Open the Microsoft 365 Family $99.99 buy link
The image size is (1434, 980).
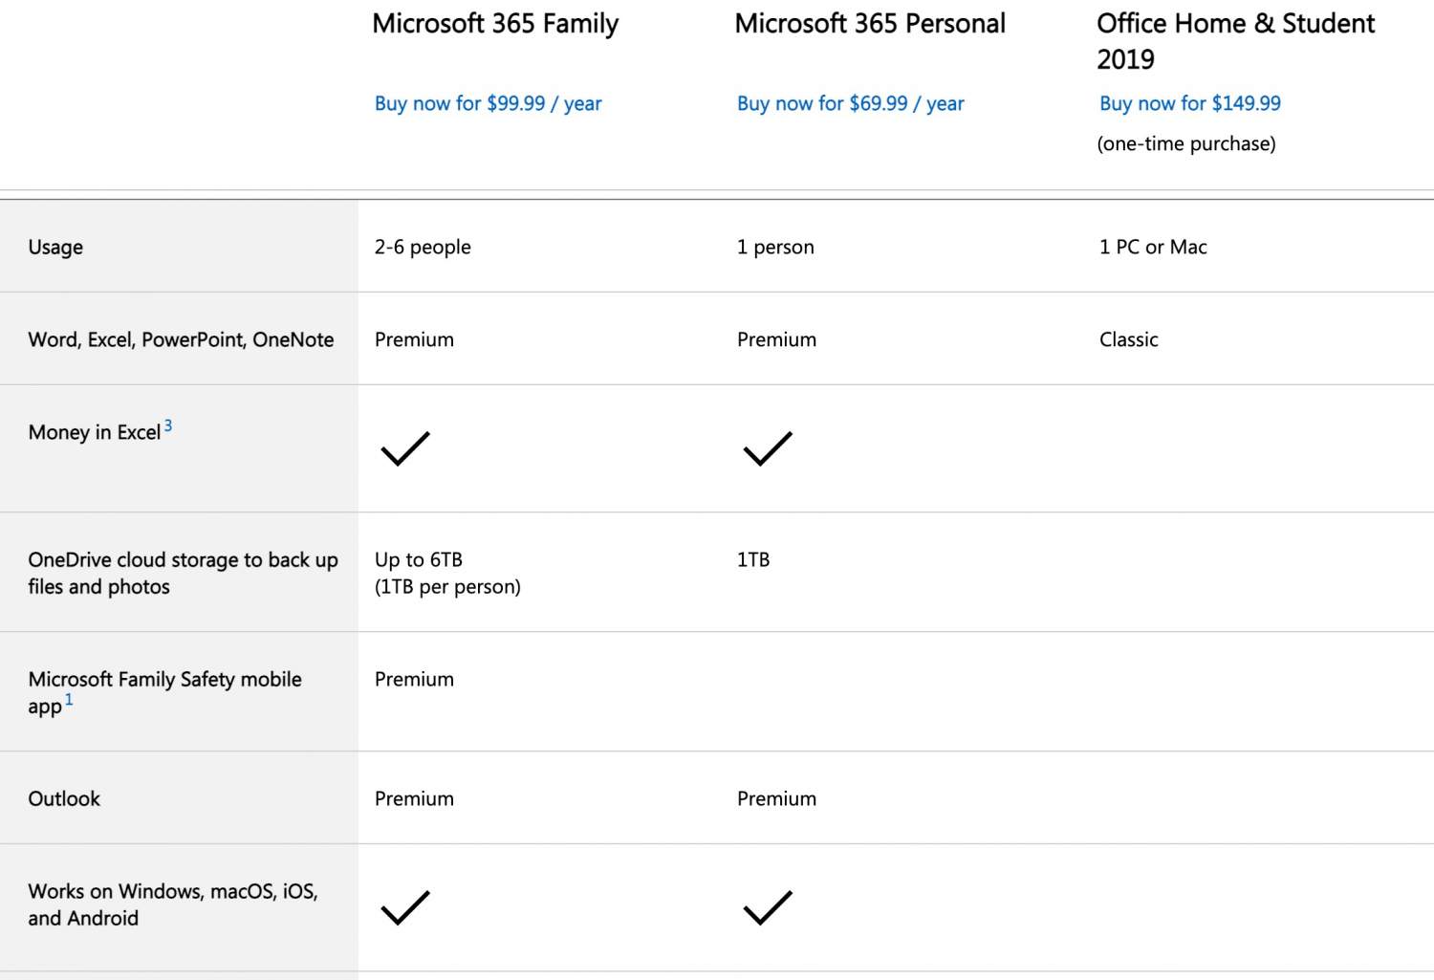(488, 103)
